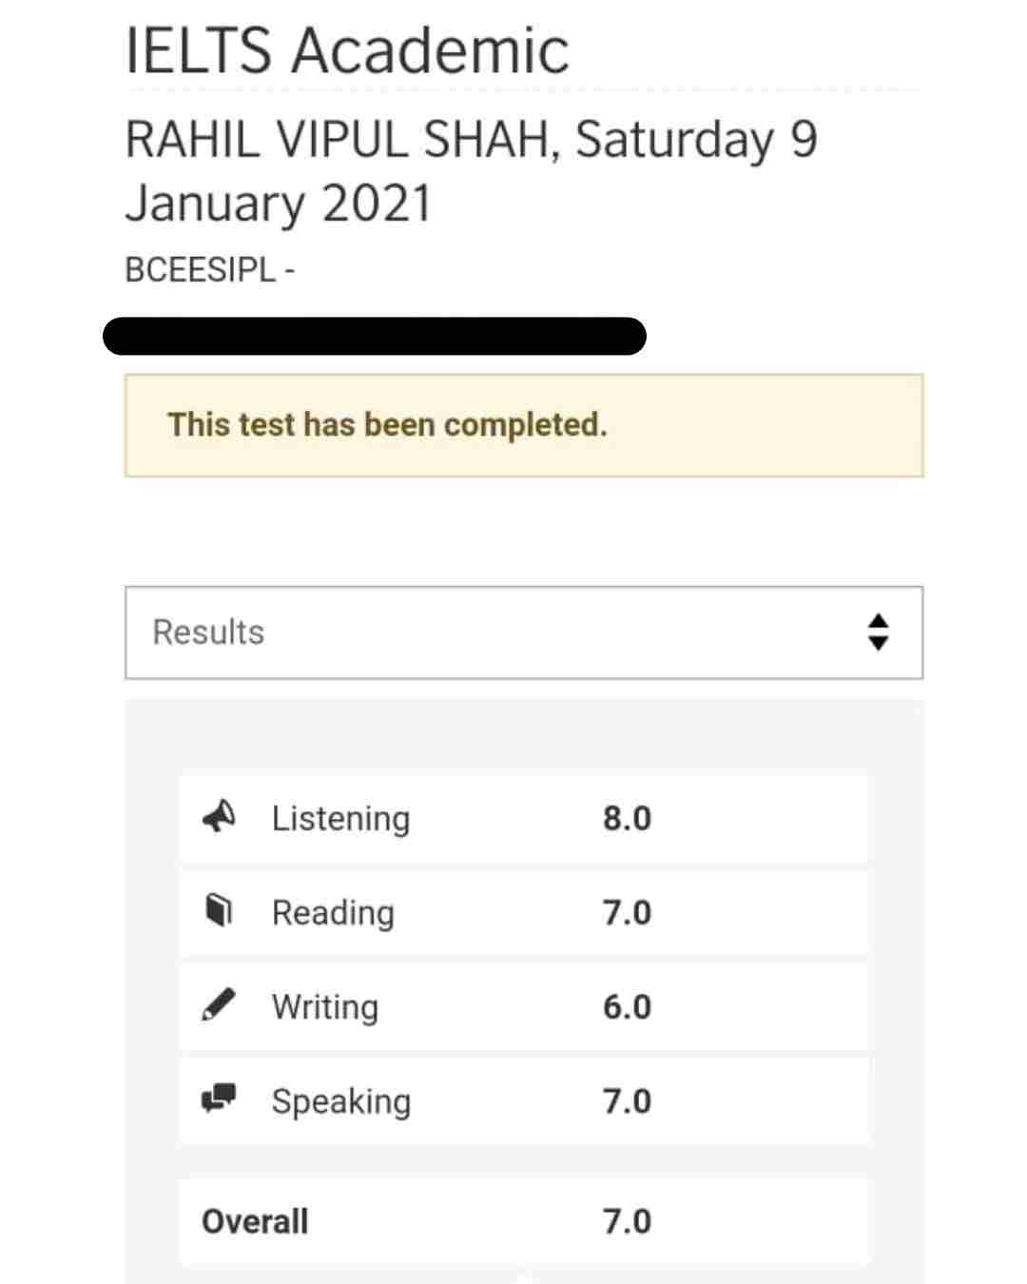Click the Reading book icon
The width and height of the screenshot is (1027, 1284).
tap(219, 910)
